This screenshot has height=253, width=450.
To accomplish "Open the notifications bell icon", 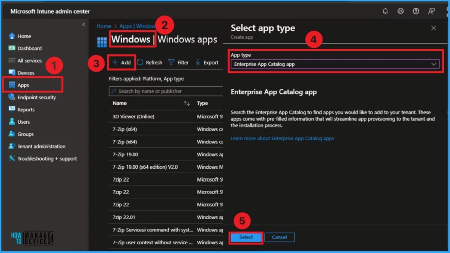I will pos(385,11).
